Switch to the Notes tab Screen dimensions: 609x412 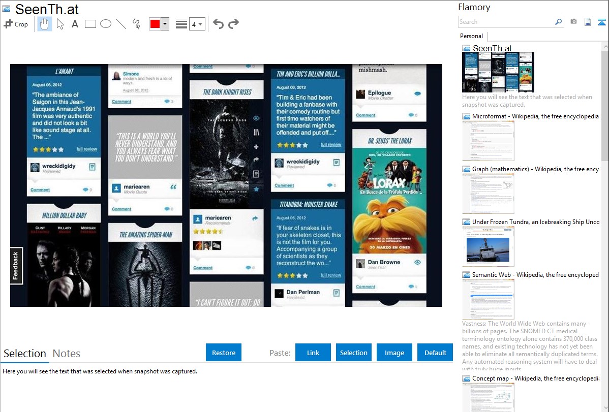pyautogui.click(x=67, y=354)
